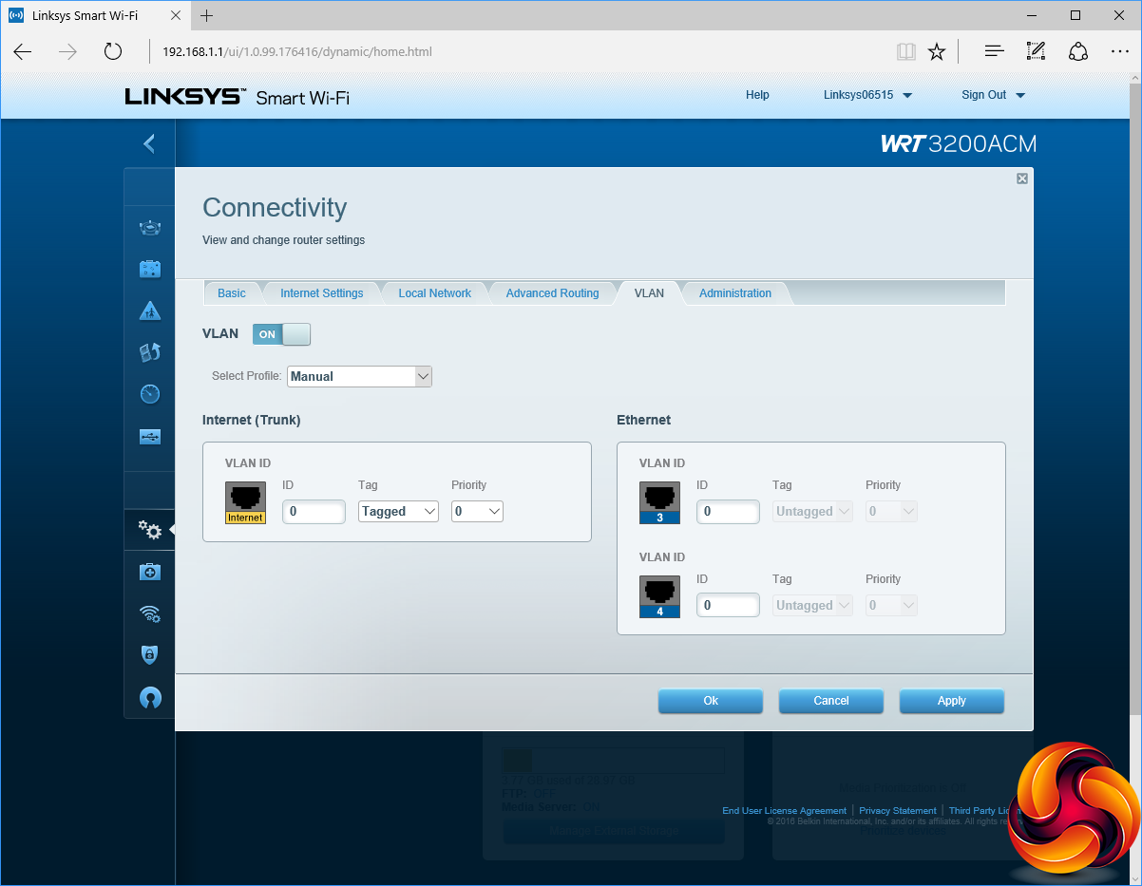Turn off the VLAN switch
1142x886 pixels.
[x=281, y=334]
